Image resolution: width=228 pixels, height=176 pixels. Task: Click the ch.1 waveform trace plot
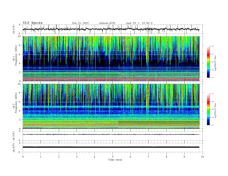click(111, 29)
